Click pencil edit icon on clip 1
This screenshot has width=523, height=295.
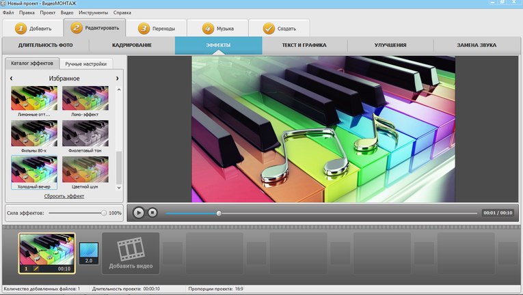(x=36, y=268)
